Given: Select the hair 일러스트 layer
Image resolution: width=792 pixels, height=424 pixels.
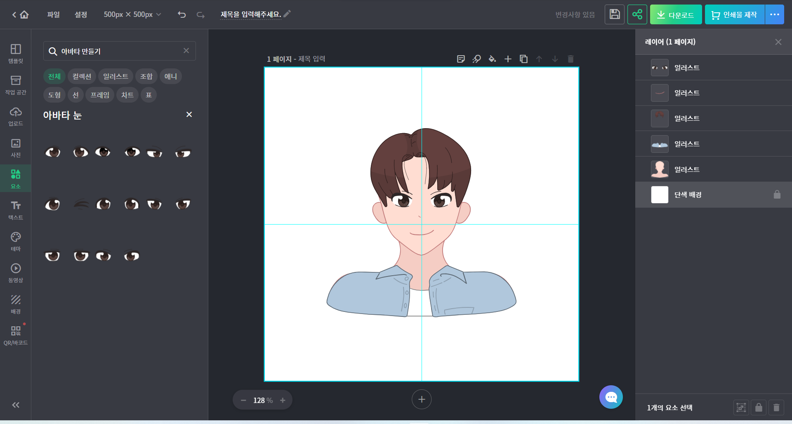Looking at the screenshot, I should click(x=714, y=119).
